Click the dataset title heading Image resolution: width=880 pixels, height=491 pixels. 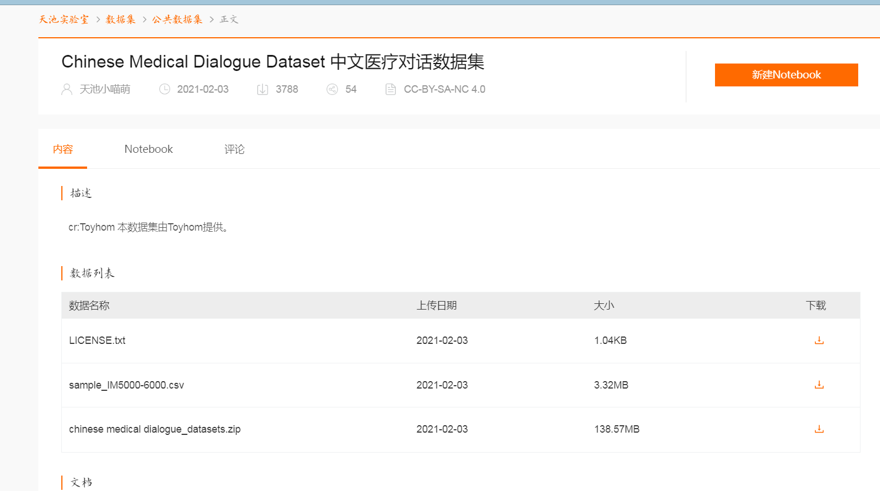[273, 62]
